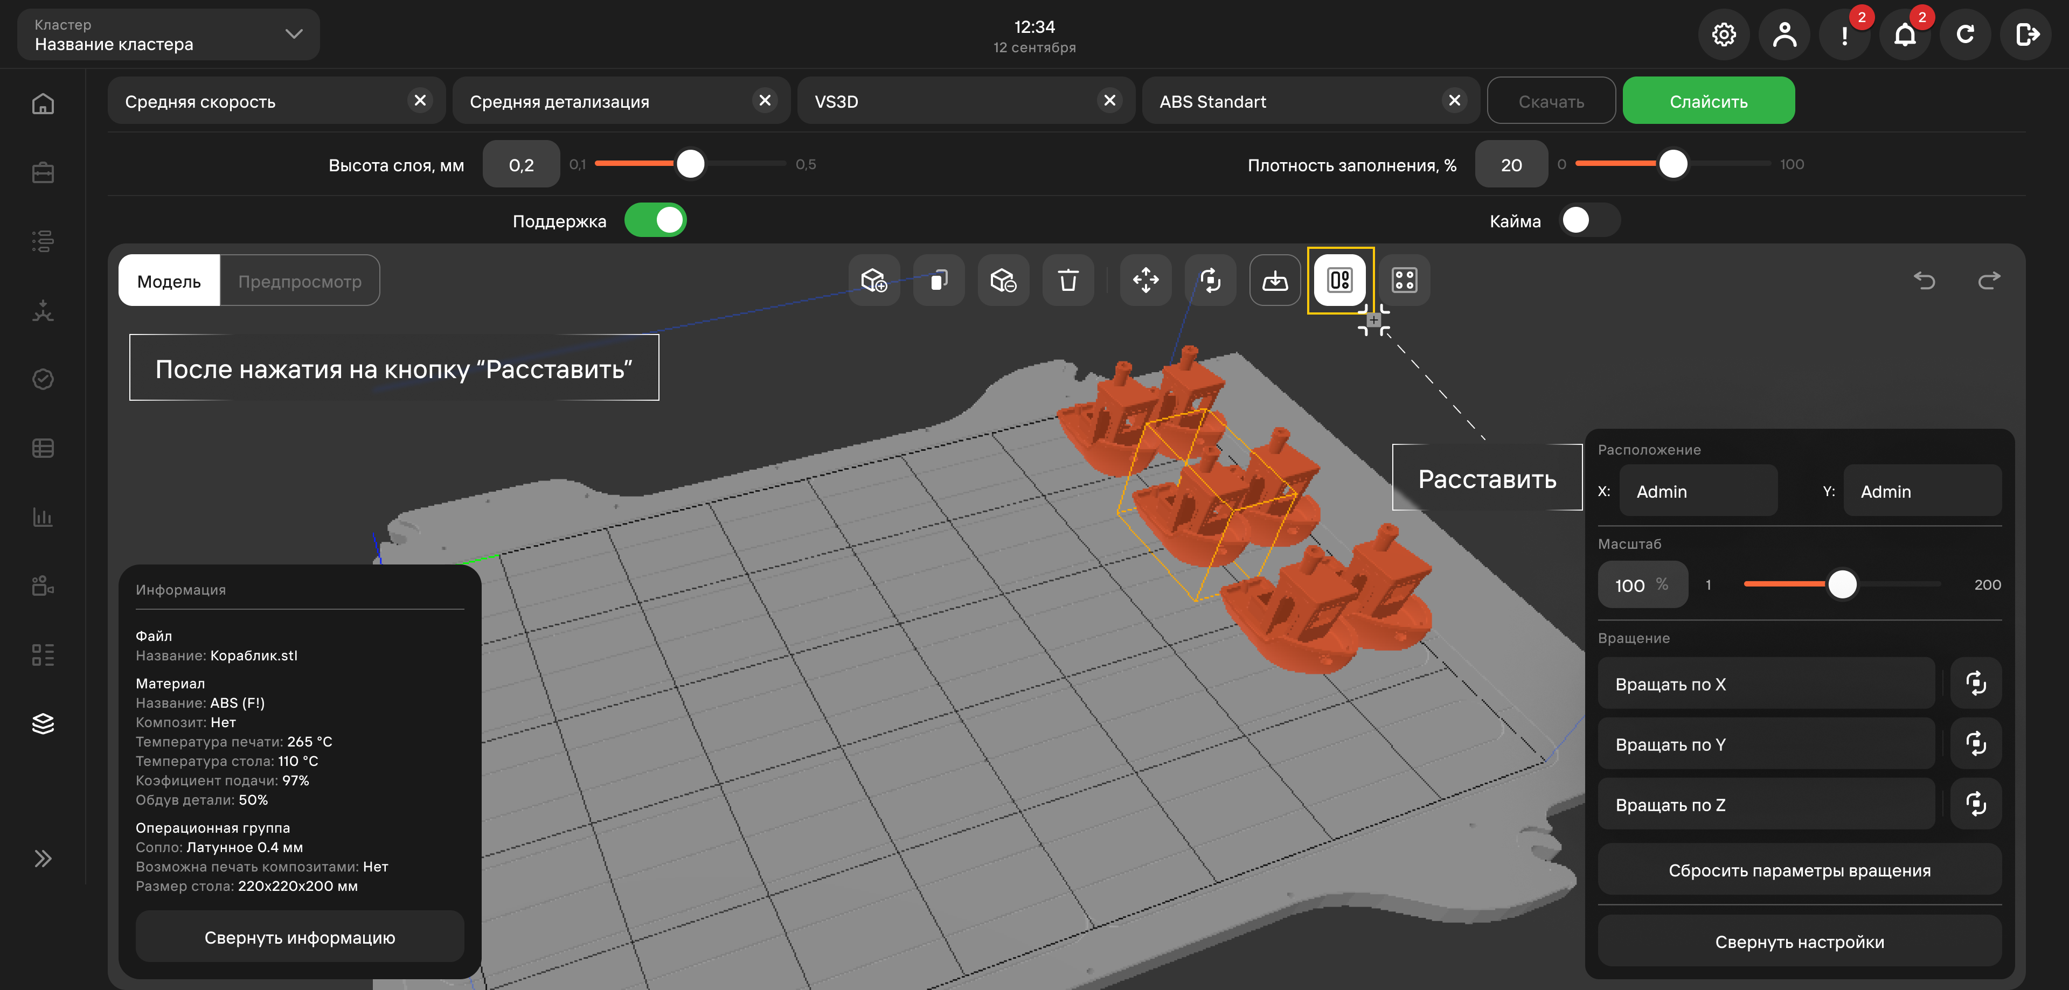This screenshot has width=2069, height=990.
Task: Click the Скачать button
Action: (x=1551, y=101)
